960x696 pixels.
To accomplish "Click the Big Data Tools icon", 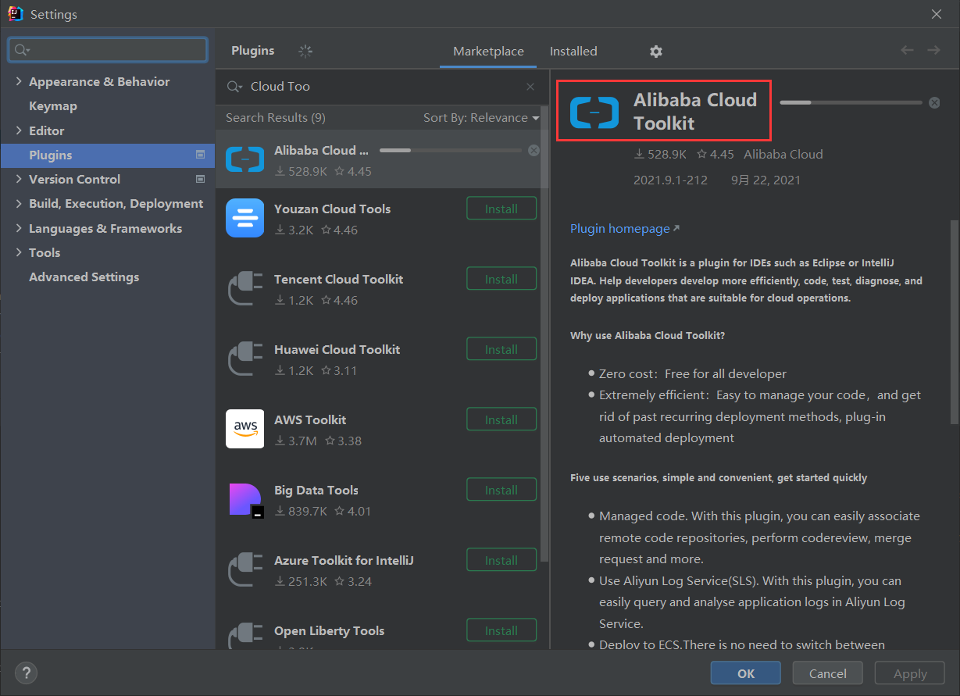I will coord(244,499).
